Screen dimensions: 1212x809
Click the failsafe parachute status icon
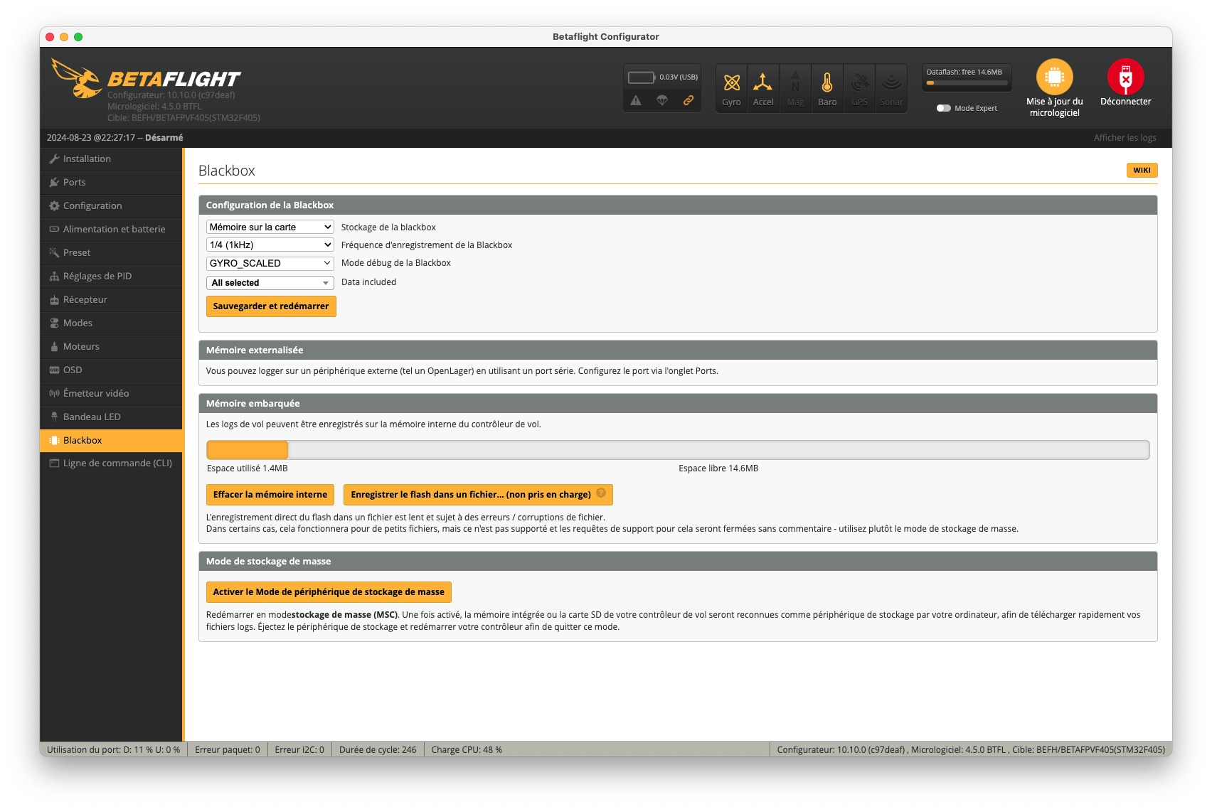coord(662,100)
